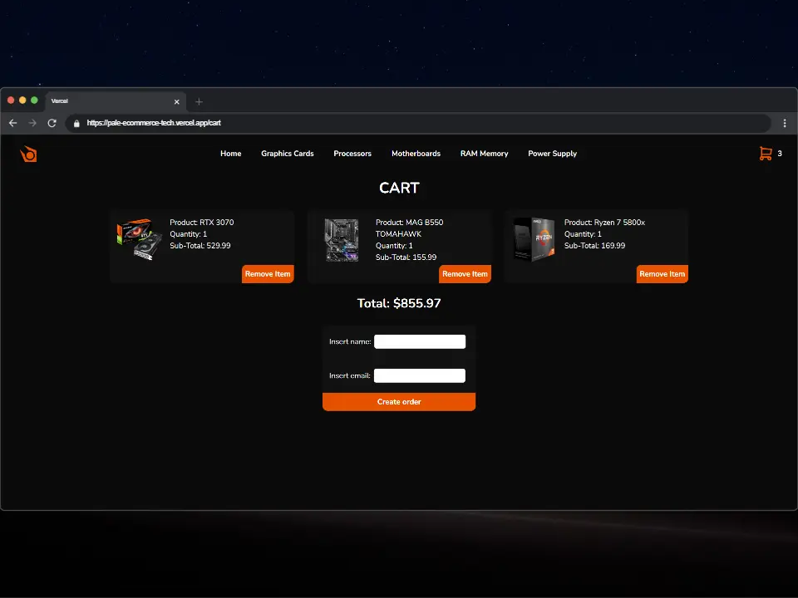
Task: Remove RTX 3070 from cart
Action: [268, 273]
